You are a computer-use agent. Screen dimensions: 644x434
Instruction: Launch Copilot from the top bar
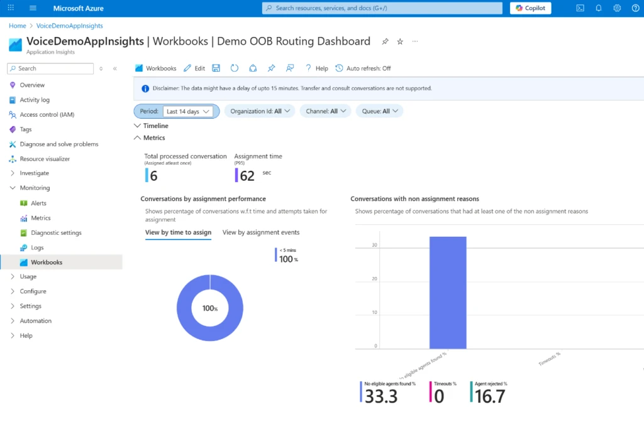click(x=530, y=8)
